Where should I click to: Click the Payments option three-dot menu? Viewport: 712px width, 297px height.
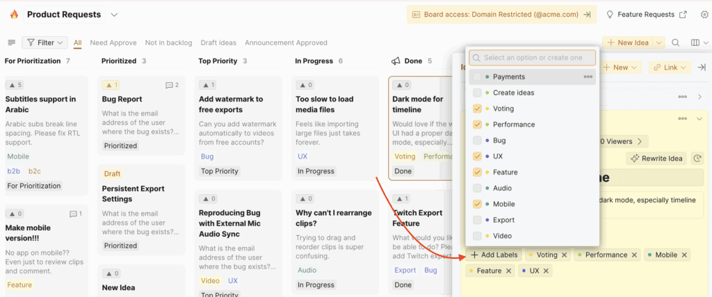point(588,77)
